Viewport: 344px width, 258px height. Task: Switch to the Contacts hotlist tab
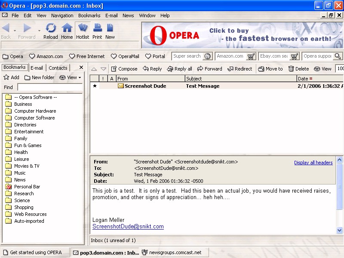[58, 68]
